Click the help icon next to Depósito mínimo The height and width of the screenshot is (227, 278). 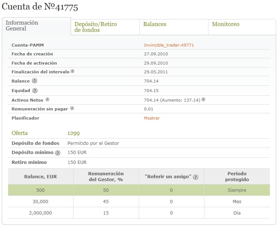58,153
